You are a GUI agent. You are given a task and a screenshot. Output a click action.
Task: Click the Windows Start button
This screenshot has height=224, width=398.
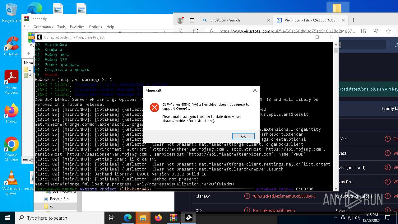pyautogui.click(x=7, y=218)
